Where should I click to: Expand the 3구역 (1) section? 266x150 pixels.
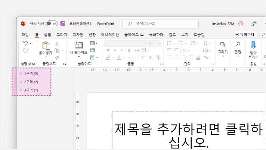point(21,90)
